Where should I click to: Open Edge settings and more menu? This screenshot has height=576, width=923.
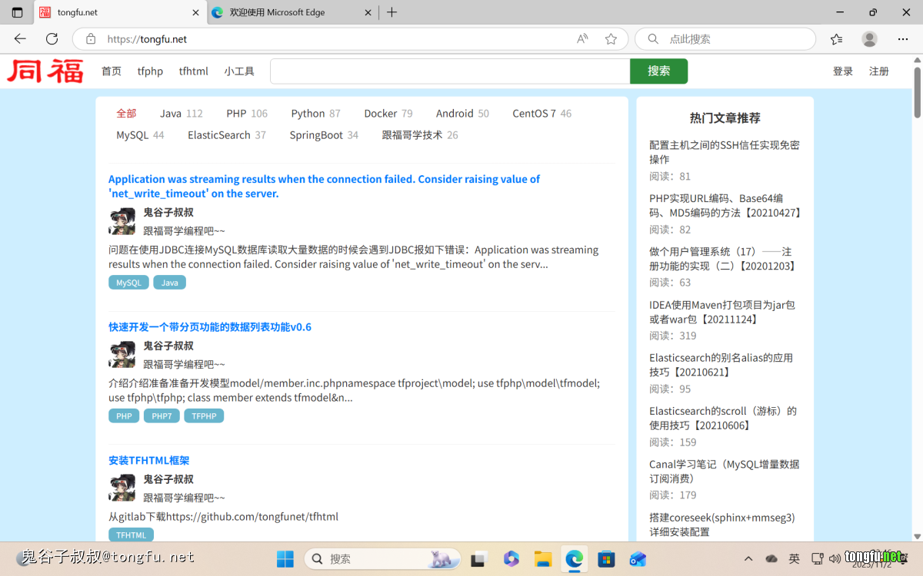[903, 39]
